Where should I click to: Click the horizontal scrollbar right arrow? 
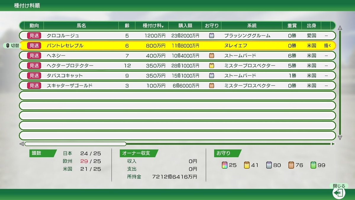[x=333, y=144]
